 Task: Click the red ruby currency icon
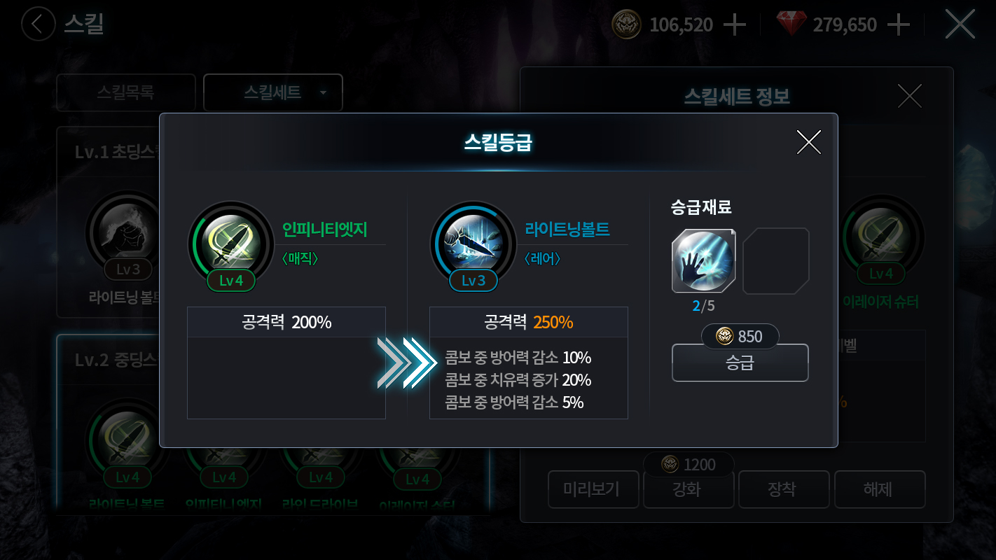[x=791, y=24]
